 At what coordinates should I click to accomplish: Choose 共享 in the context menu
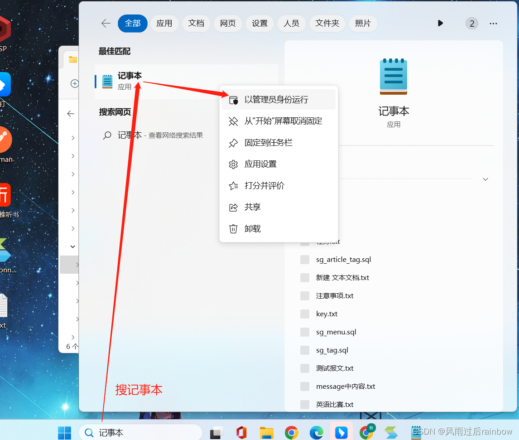tap(279, 207)
